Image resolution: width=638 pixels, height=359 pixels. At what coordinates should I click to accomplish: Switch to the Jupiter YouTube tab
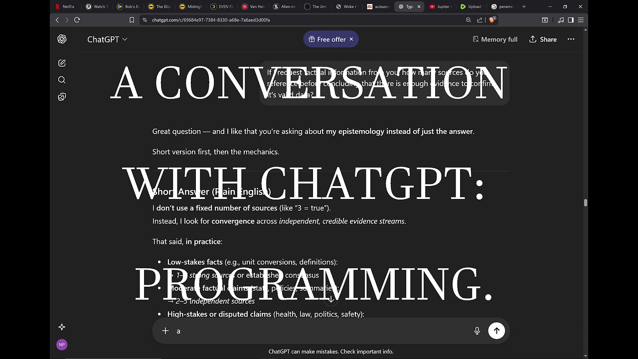(x=441, y=6)
